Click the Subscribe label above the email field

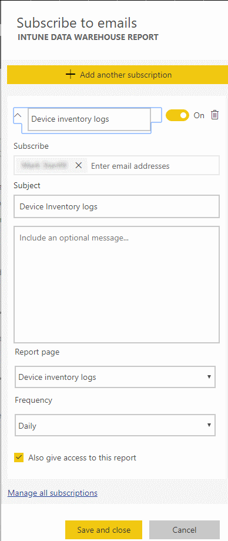31,146
